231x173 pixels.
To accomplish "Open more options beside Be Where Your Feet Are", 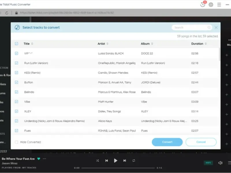I will point(44,159).
